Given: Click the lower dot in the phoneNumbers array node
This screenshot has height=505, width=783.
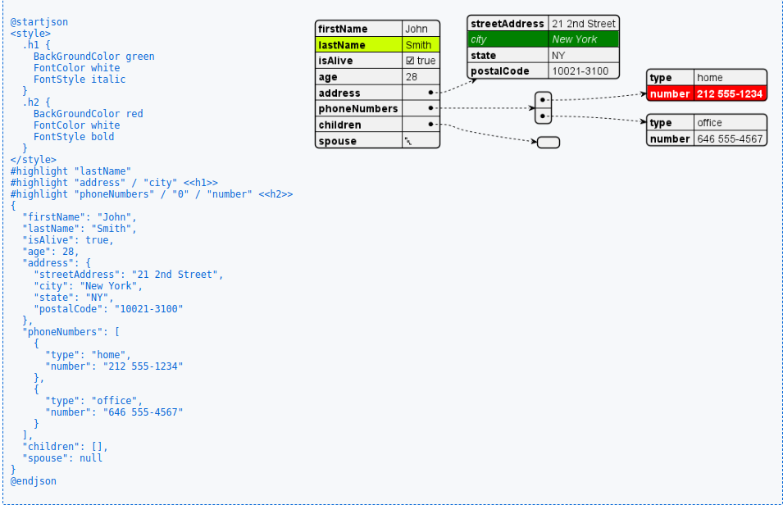Looking at the screenshot, I should [x=543, y=116].
